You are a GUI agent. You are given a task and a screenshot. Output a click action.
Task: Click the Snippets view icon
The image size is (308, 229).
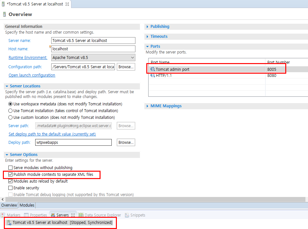pos(127,215)
